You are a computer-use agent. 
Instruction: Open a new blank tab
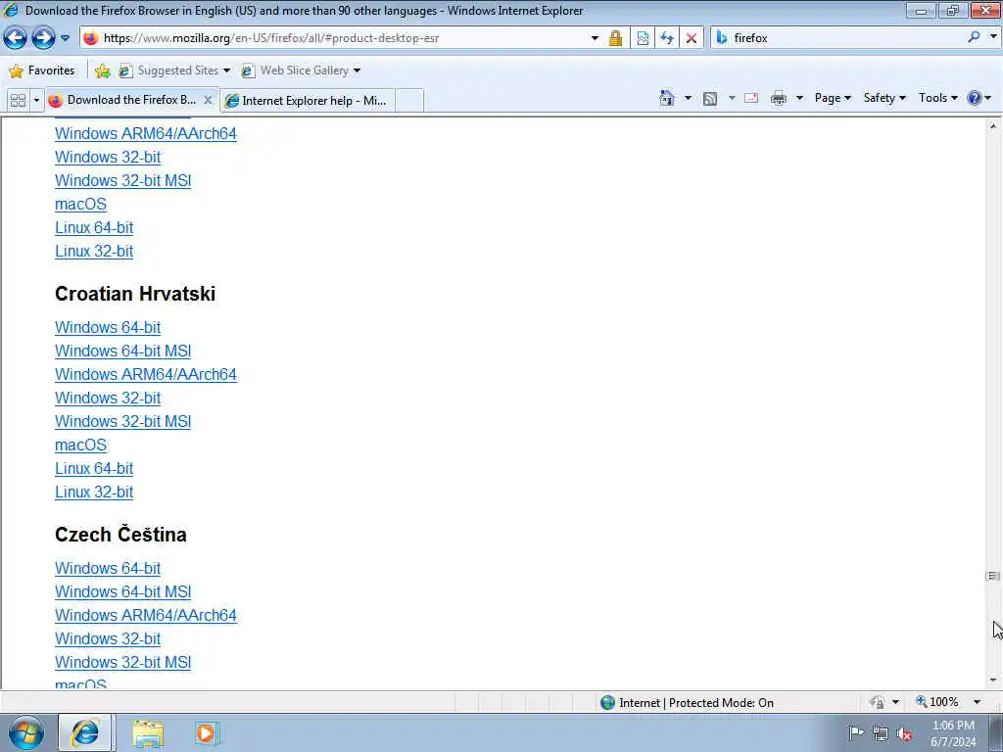click(409, 101)
